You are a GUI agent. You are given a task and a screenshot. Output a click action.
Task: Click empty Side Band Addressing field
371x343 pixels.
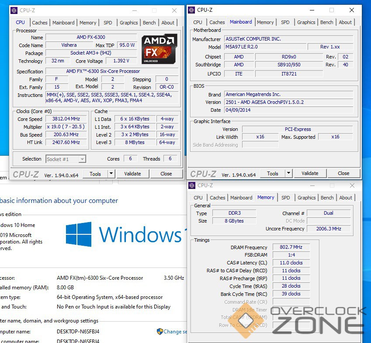pos(260,144)
